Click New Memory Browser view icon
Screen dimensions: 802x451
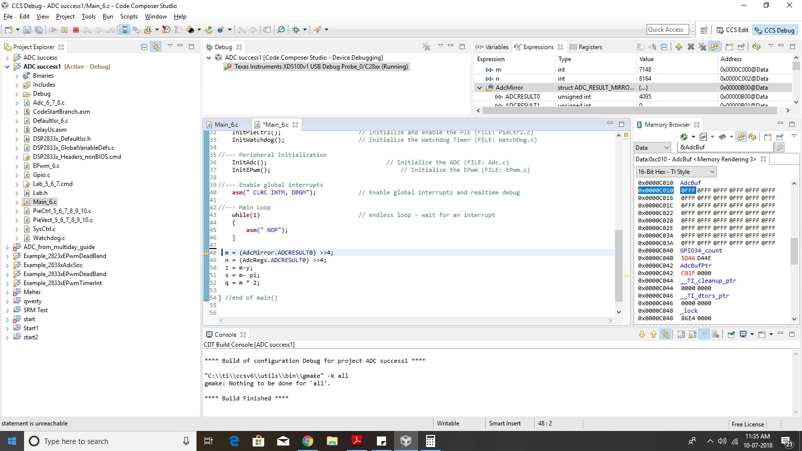coord(768,137)
